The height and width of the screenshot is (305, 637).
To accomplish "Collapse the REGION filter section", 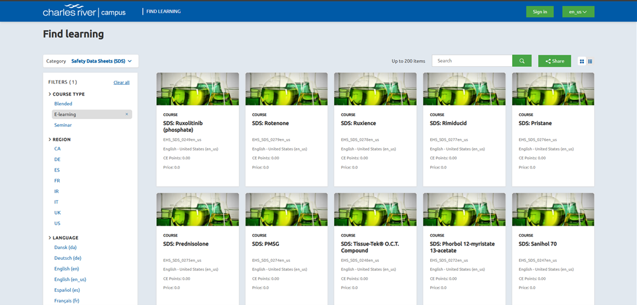I will click(59, 140).
